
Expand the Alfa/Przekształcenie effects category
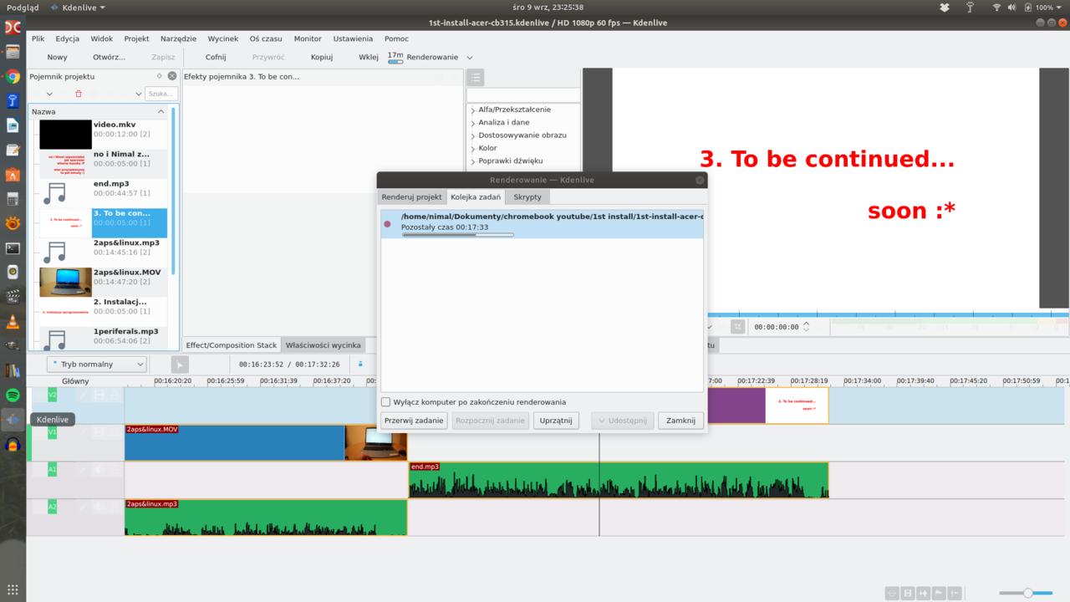[x=472, y=110]
